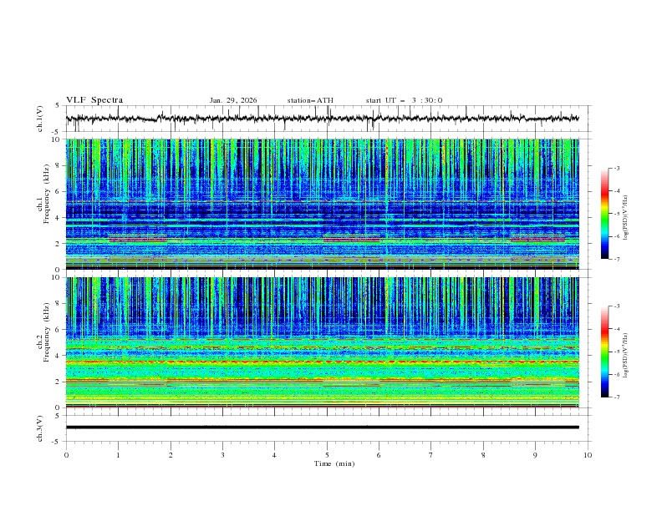
Task: Click the "ch.1 Frequency (kHz)" axis label
Action: [x=43, y=192]
